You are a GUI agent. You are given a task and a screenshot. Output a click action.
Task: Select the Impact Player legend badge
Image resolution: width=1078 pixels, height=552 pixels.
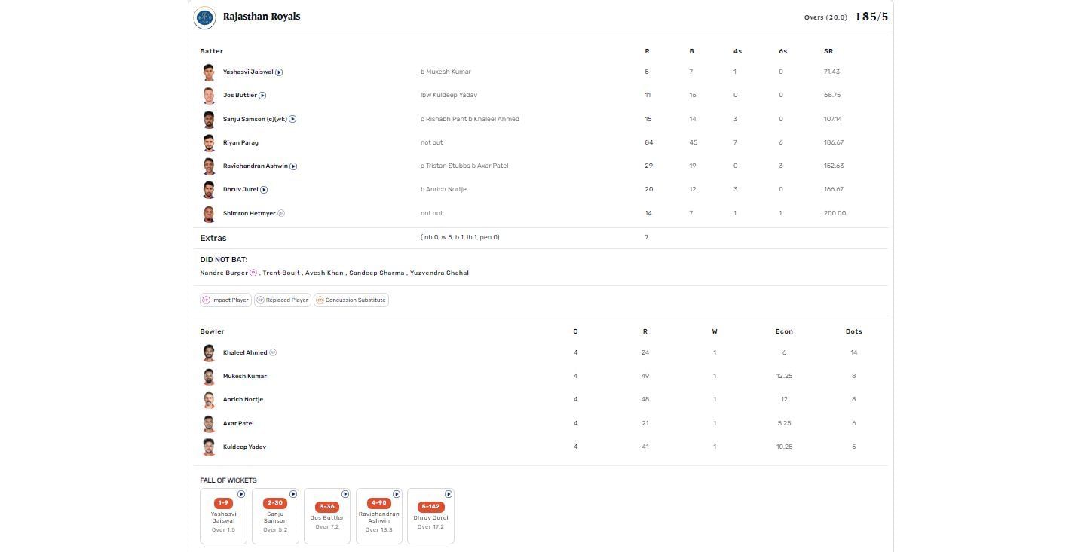225,300
